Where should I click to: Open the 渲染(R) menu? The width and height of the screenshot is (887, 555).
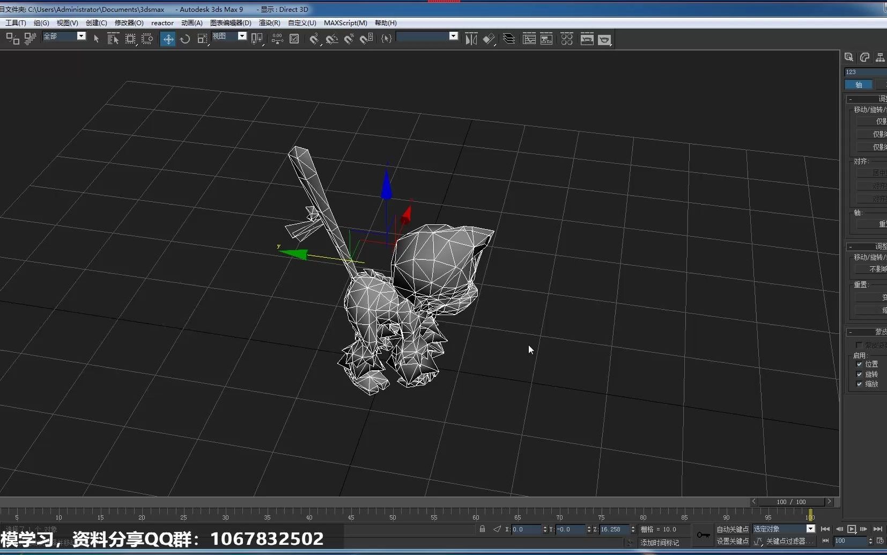(269, 23)
